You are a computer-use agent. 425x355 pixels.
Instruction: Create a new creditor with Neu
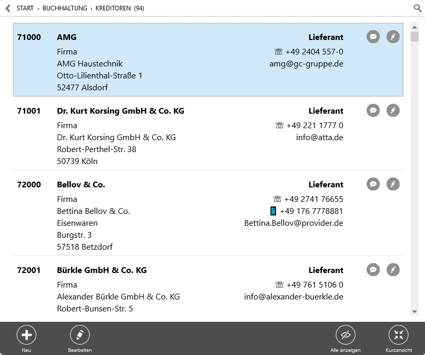[26, 339]
